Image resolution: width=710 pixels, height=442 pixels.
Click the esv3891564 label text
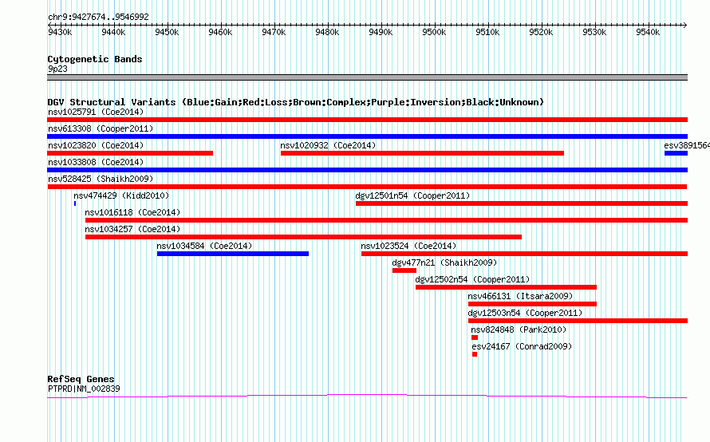tap(686, 145)
